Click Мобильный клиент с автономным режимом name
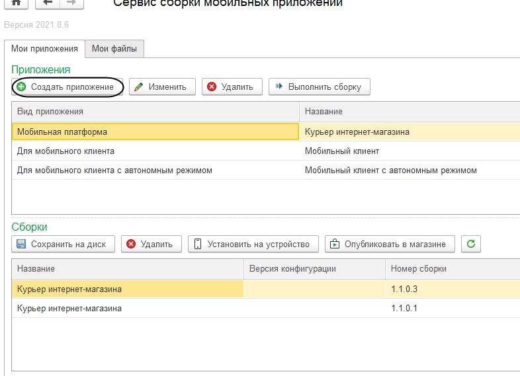The image size is (520, 376). pos(410,170)
